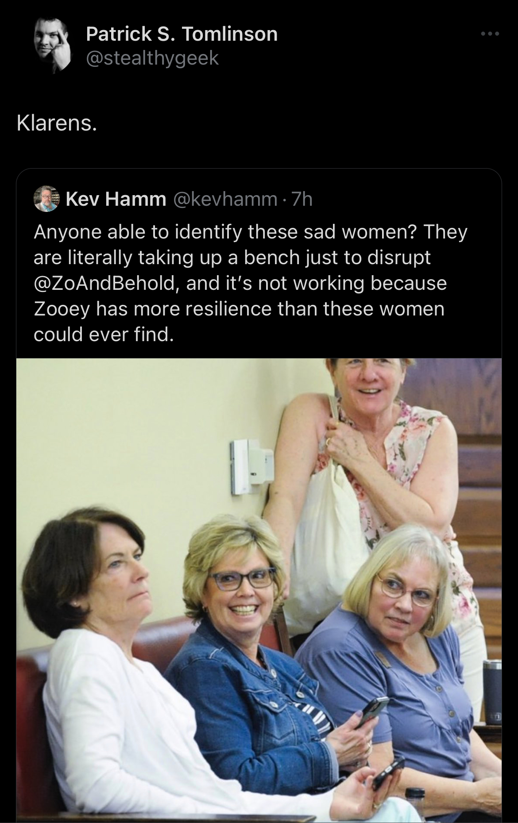Tap the "could ever find." closing line

[x=102, y=335]
